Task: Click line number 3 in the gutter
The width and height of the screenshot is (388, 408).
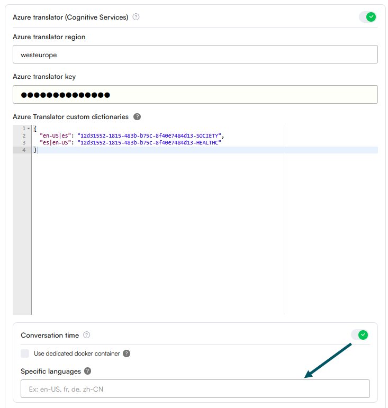Action: (x=24, y=142)
